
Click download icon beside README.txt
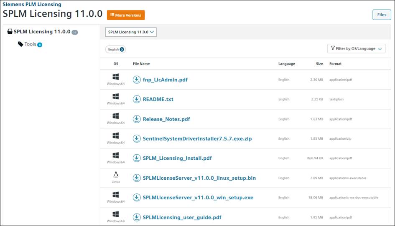click(137, 99)
